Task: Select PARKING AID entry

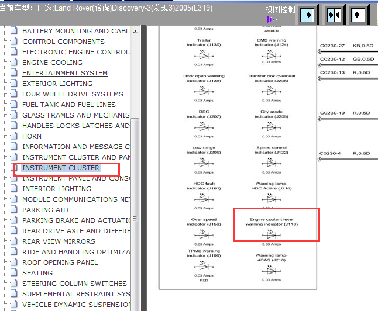Action: 45,210
